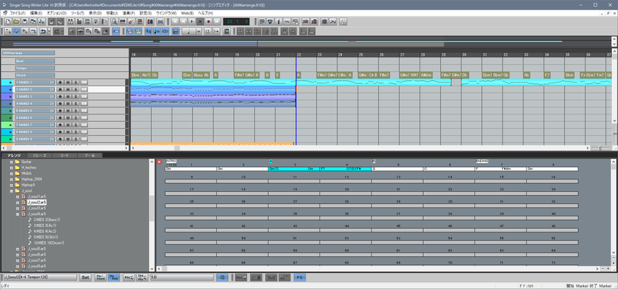The image size is (618, 289).
Task: Click the Ptn Only icon button
Action: click(114, 277)
